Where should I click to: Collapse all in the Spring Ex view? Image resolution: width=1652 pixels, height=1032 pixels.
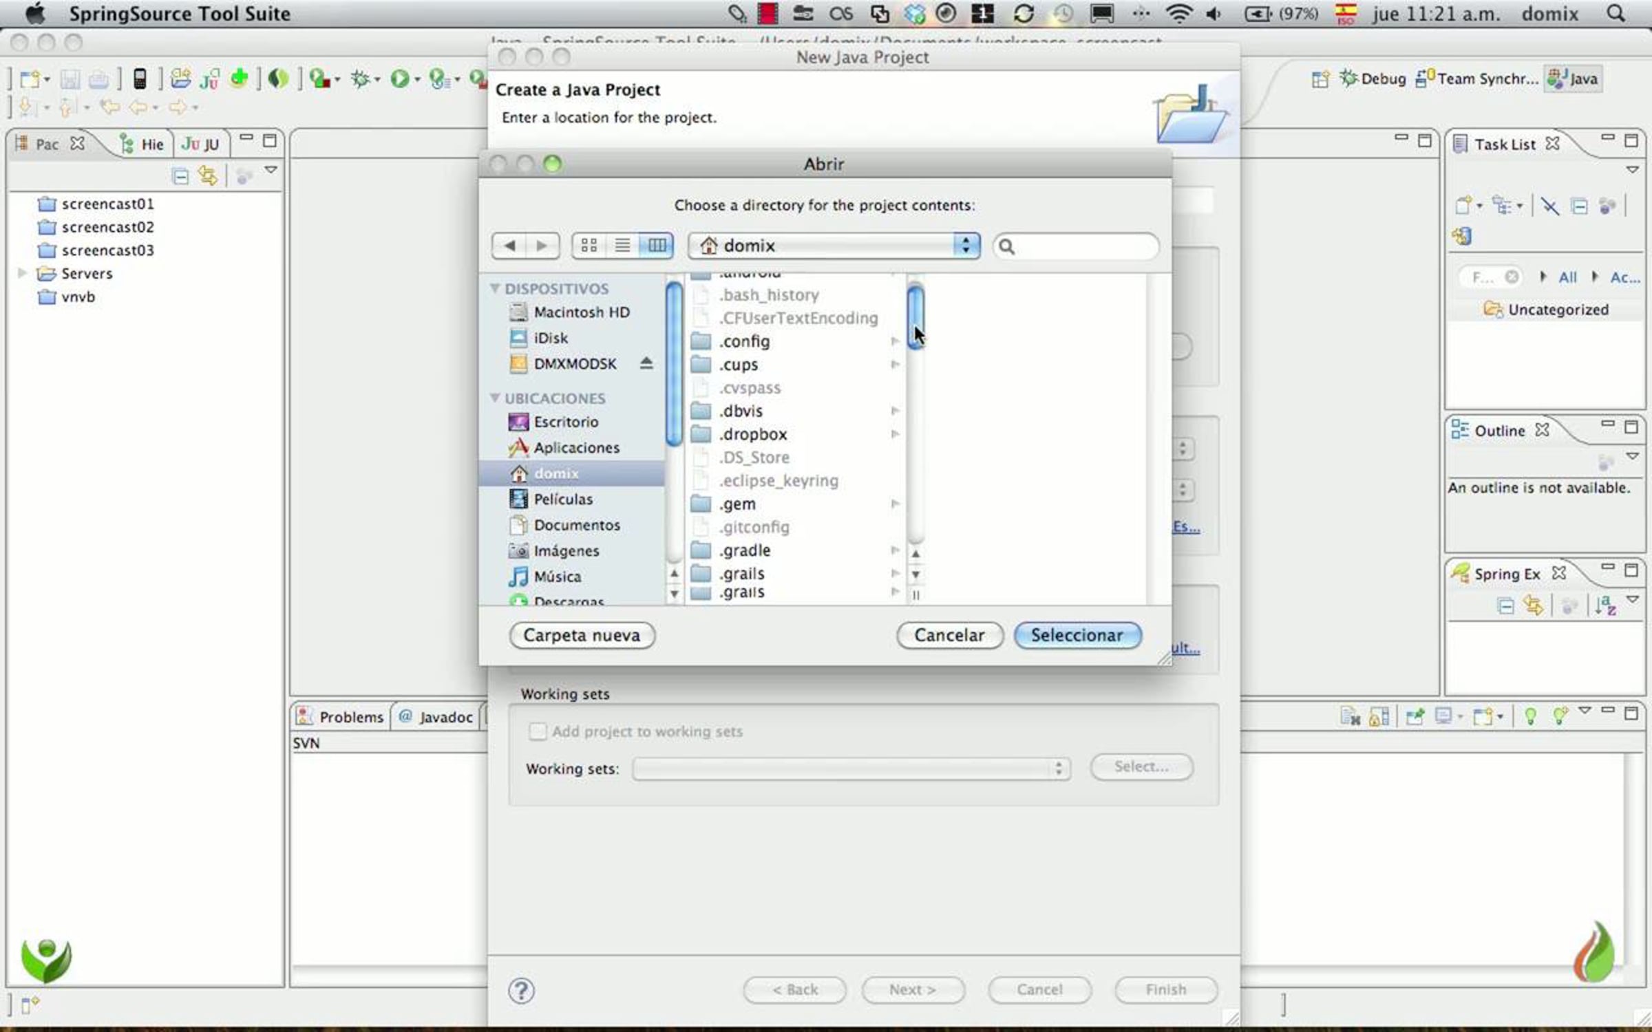tap(1505, 606)
